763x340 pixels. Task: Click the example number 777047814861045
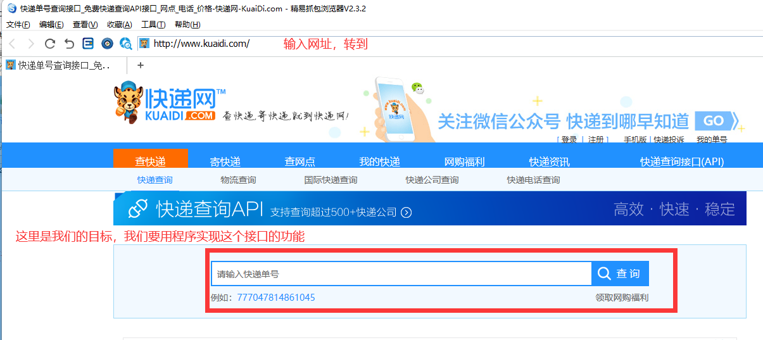tap(276, 298)
